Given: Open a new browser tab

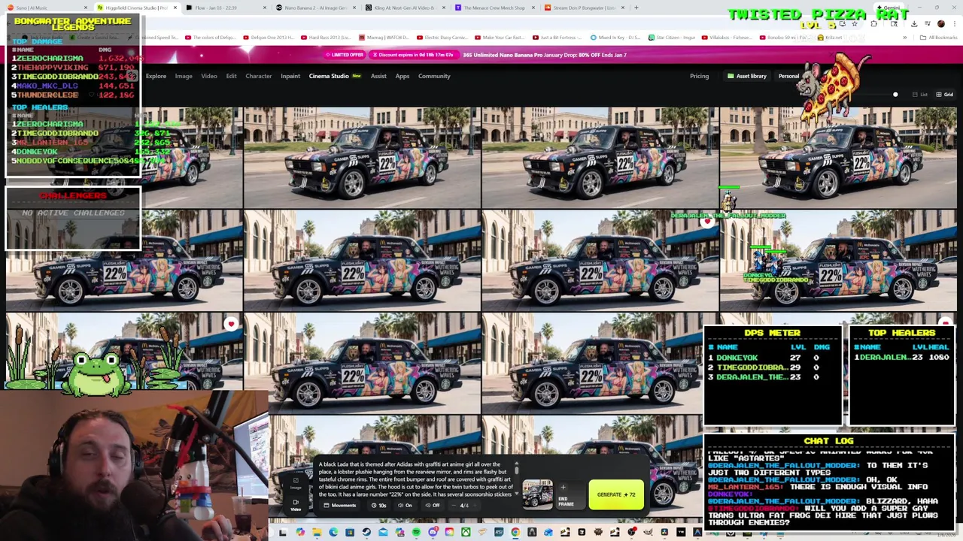Looking at the screenshot, I should click(x=636, y=8).
